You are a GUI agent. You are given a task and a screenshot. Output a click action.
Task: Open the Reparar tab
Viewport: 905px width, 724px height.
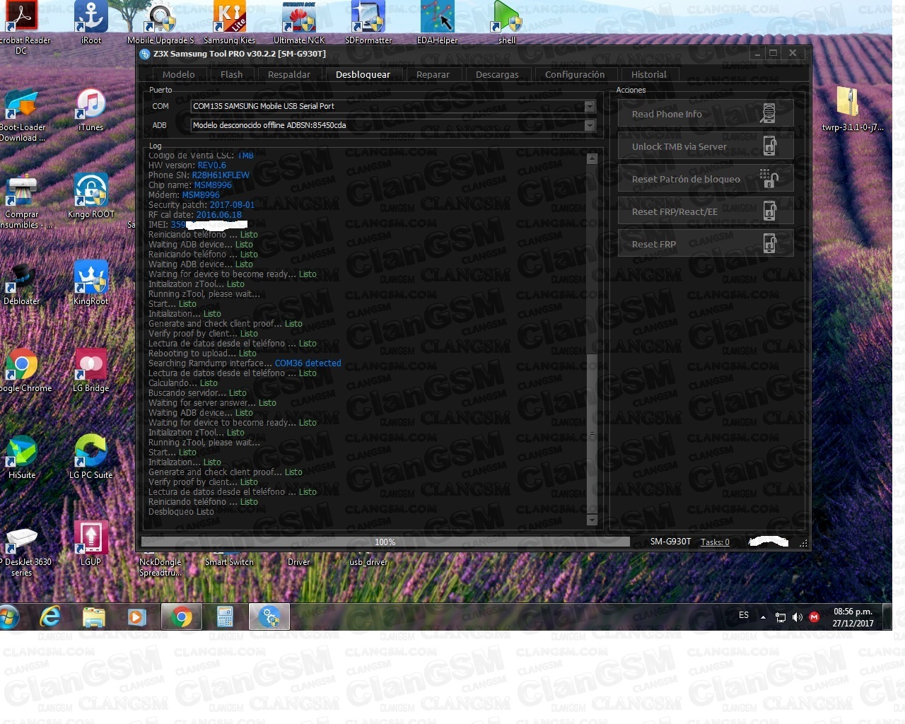[x=433, y=74]
